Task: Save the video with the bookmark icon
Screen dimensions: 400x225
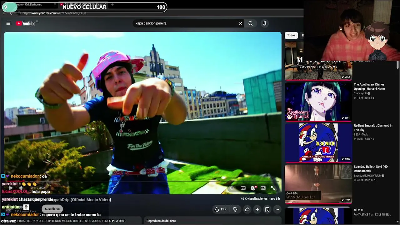Action: (x=267, y=209)
